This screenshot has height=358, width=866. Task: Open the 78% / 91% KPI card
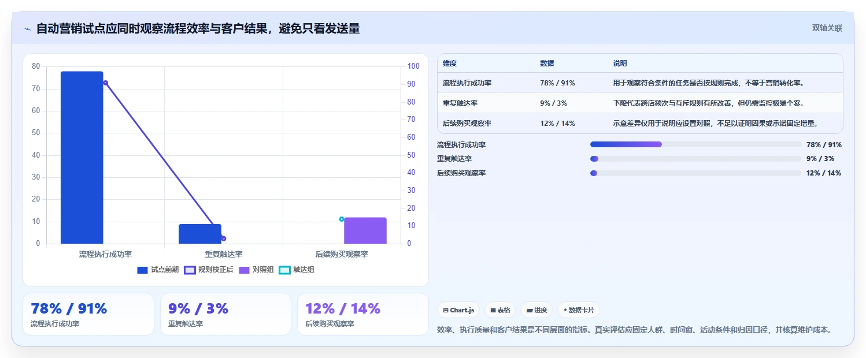[x=88, y=314]
